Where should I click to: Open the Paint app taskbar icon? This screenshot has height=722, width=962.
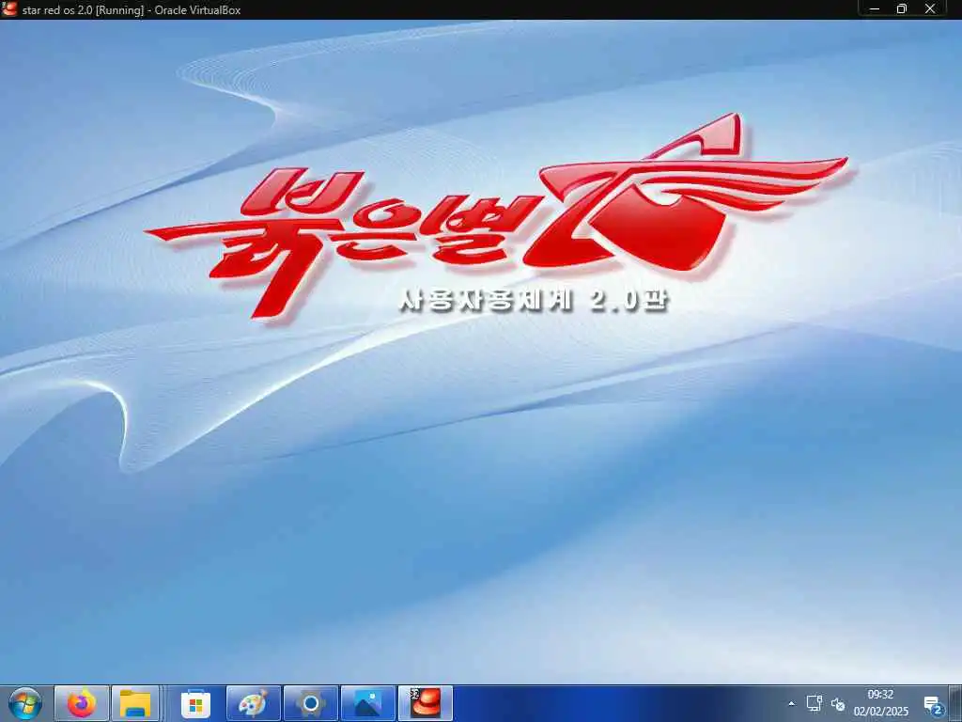tap(254, 703)
